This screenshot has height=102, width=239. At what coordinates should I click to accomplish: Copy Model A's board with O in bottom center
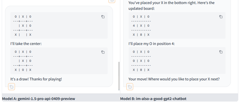tap(103, 52)
